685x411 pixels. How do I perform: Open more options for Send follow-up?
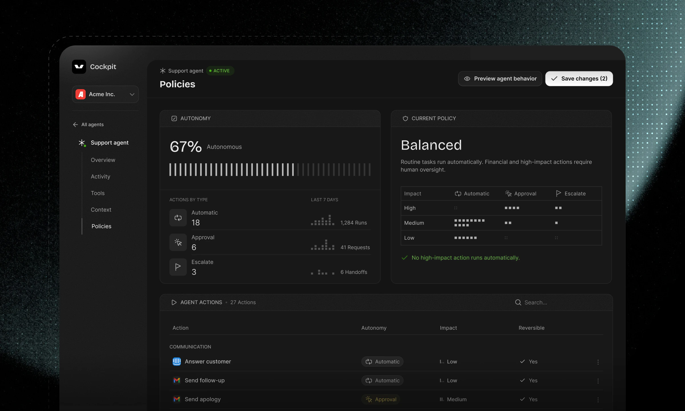pos(598,381)
